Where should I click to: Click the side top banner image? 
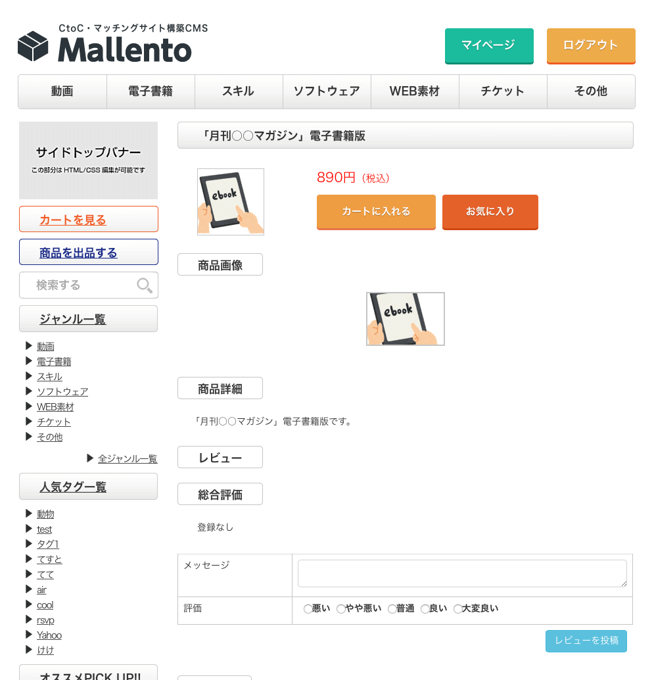[89, 160]
